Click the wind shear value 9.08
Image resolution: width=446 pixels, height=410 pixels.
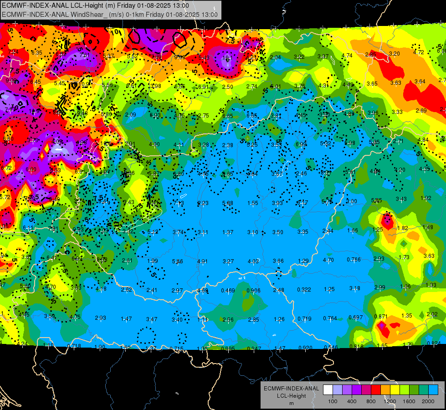179,57
